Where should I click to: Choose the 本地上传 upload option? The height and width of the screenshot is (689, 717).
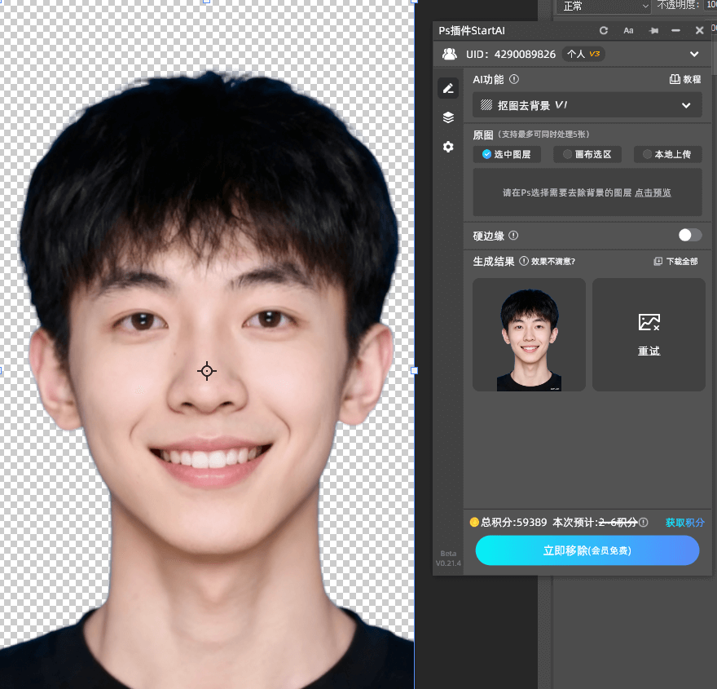click(x=667, y=154)
